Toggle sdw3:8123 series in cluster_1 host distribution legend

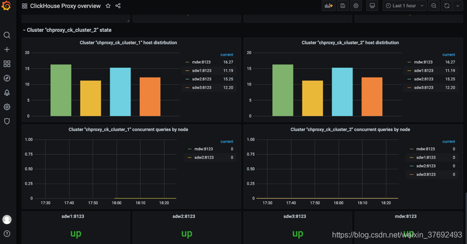201,88
